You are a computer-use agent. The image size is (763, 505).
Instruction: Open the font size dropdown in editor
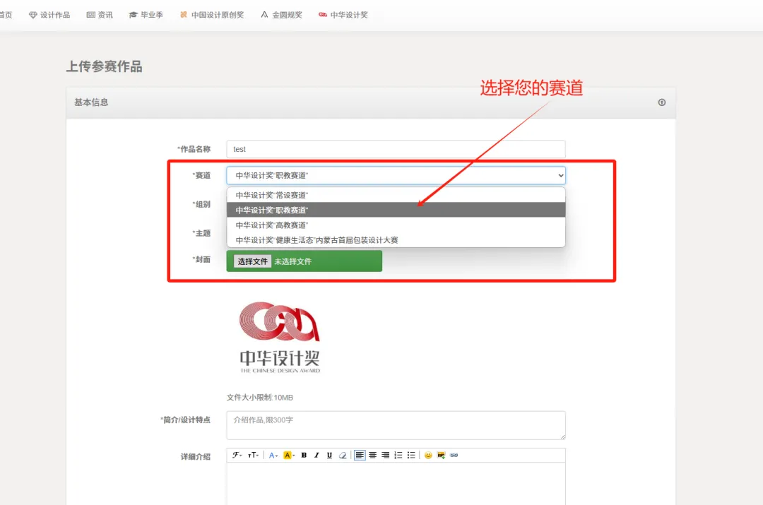point(253,455)
